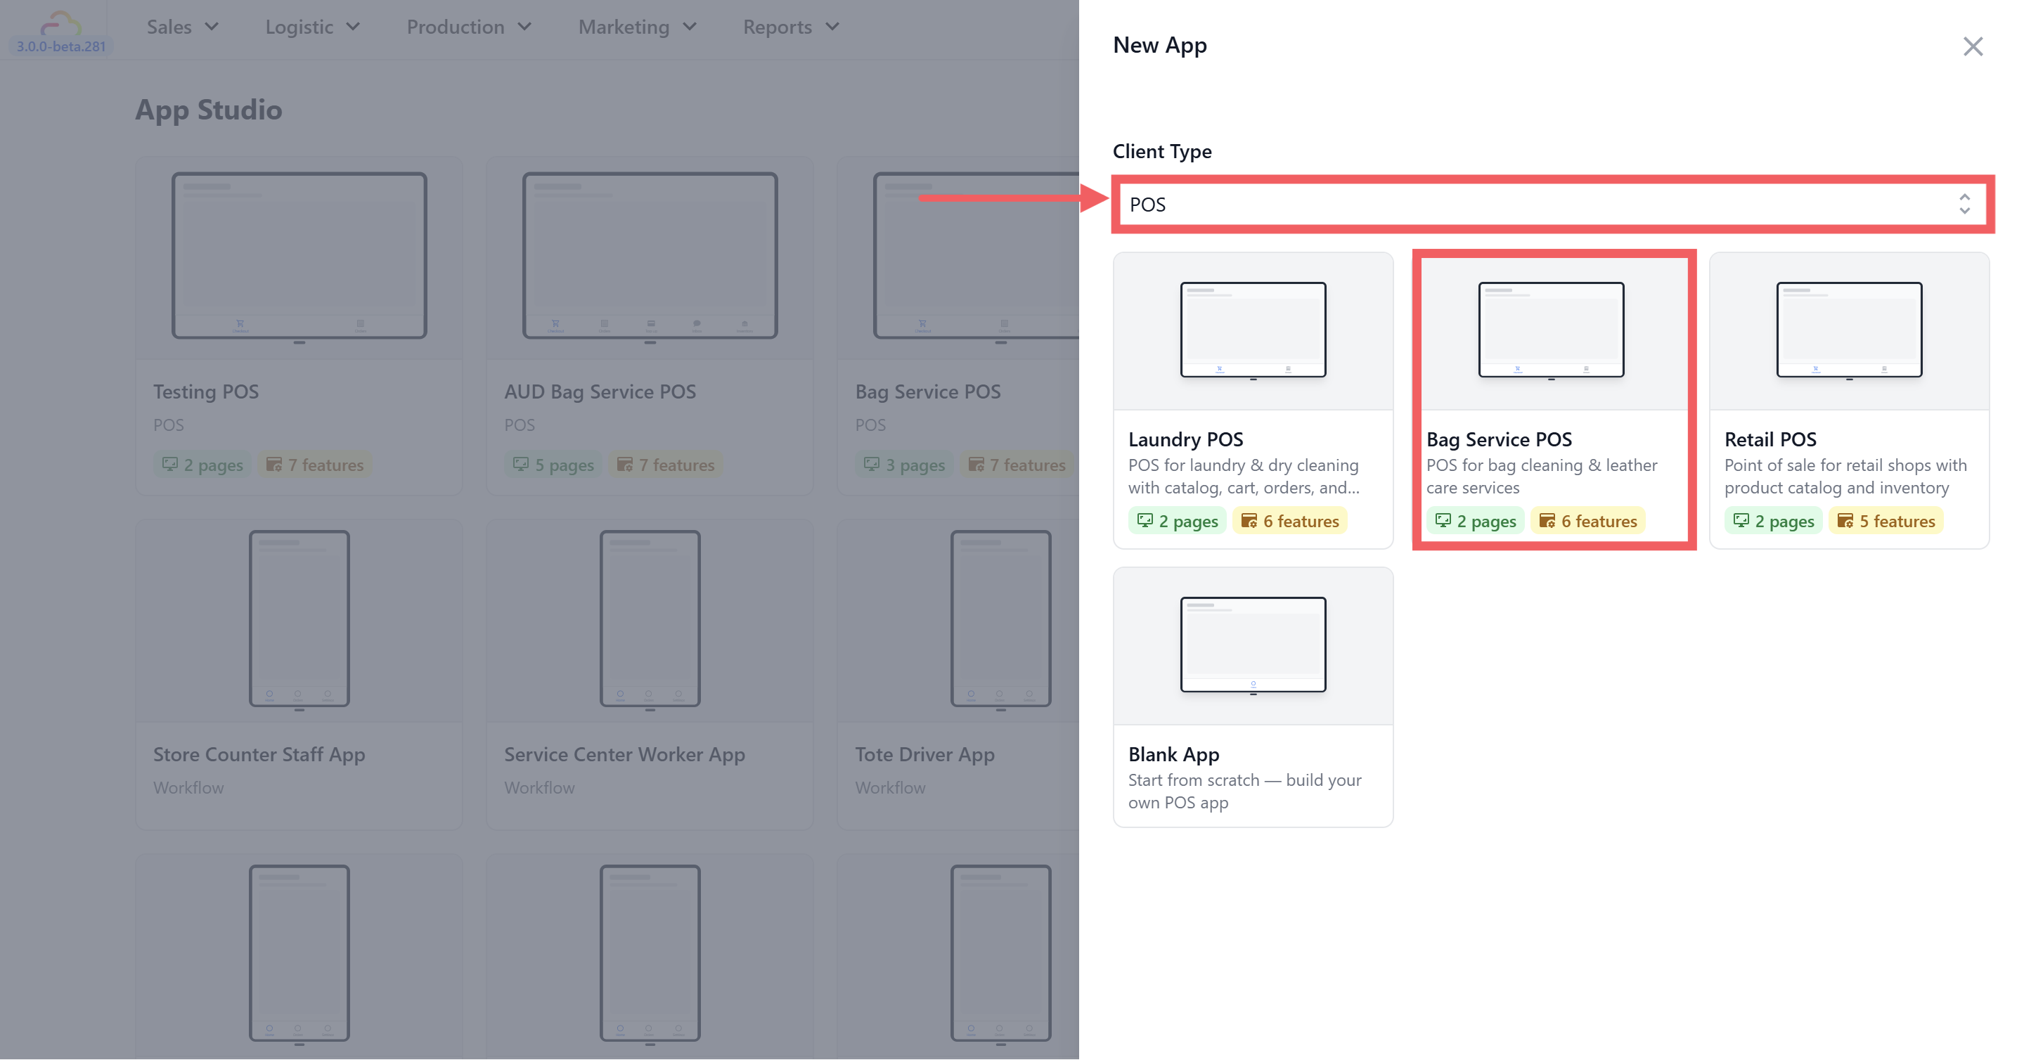
Task: Expand the Production dropdown chevron
Action: point(524,27)
